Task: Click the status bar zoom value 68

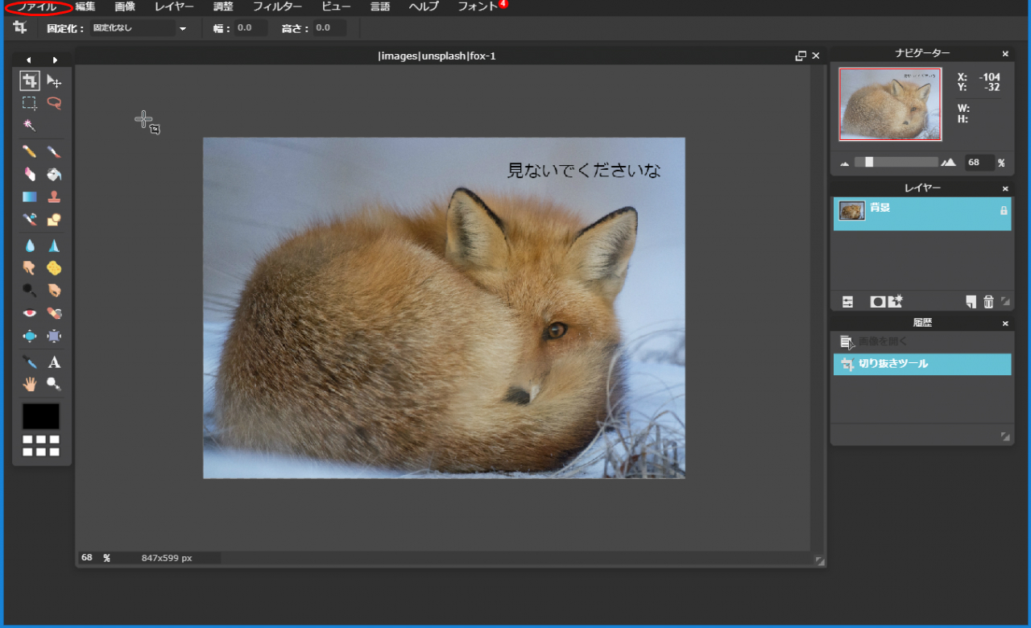Action: 87,557
